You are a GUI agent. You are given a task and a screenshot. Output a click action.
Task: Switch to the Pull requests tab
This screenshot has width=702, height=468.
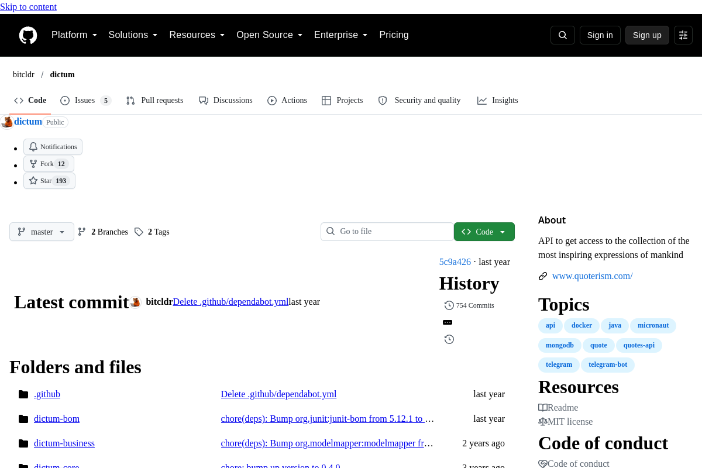pyautogui.click(x=154, y=101)
